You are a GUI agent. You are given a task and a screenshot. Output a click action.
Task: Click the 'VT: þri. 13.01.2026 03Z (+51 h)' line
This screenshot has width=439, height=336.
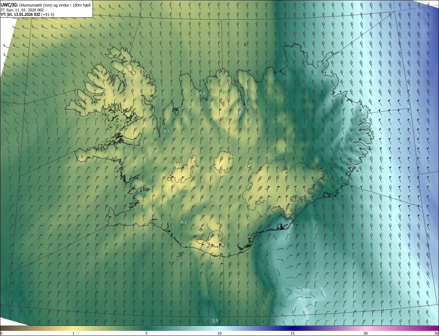click(27, 14)
